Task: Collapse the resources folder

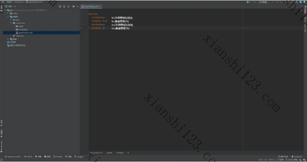Action: pyautogui.click(x=10, y=23)
